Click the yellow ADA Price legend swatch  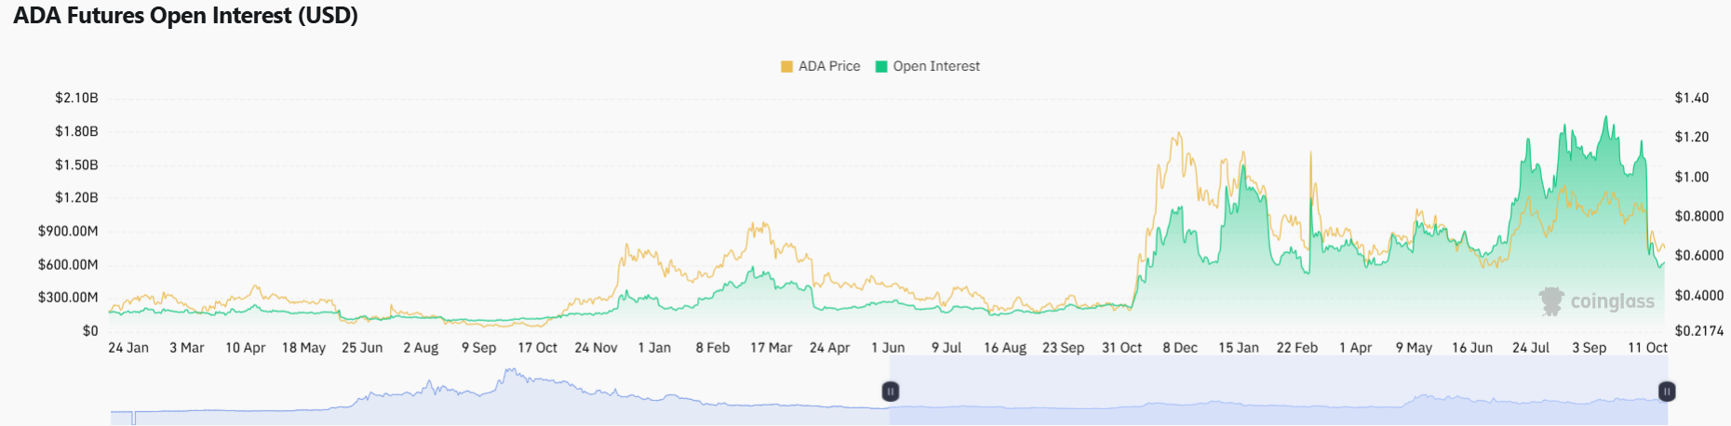coord(787,66)
